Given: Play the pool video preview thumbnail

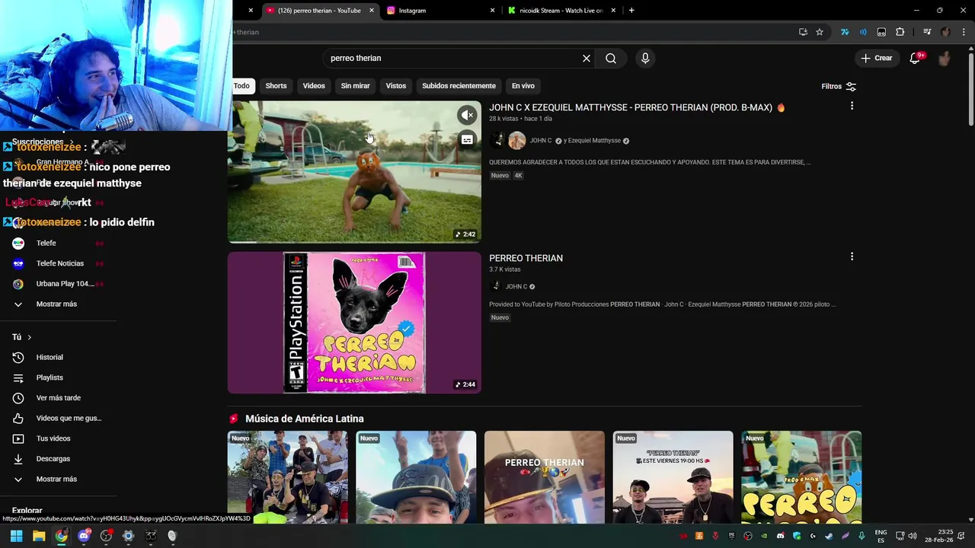Looking at the screenshot, I should pyautogui.click(x=354, y=172).
